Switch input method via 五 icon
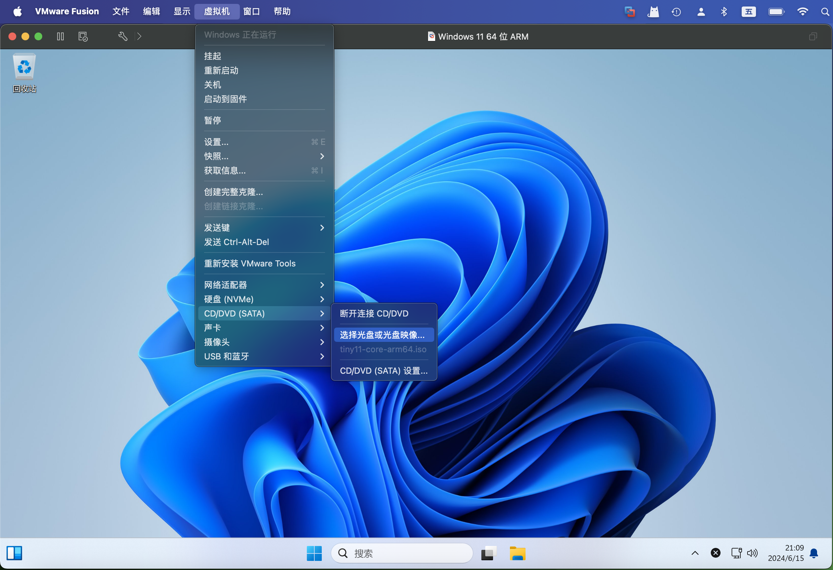 749,12
